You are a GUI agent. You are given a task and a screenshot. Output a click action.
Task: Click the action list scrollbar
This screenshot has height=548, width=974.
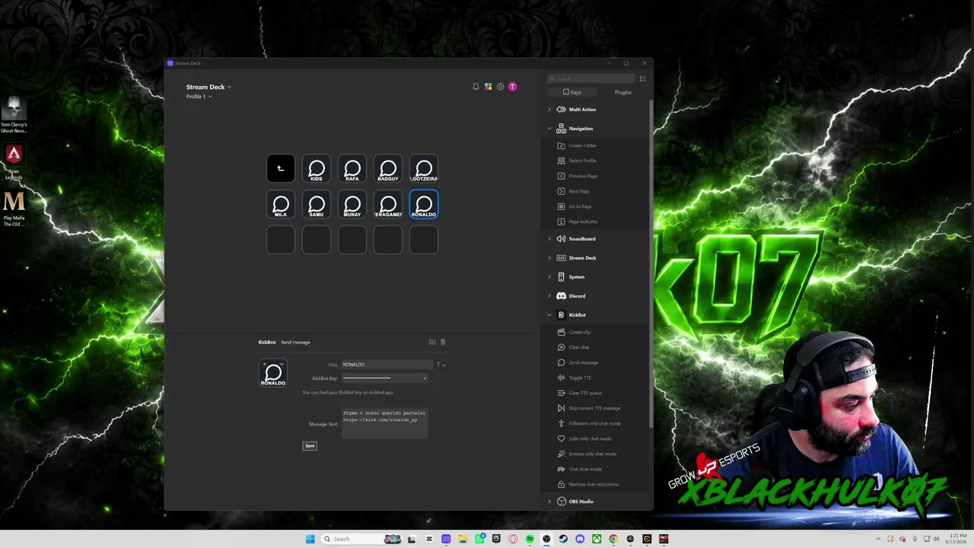point(651,263)
